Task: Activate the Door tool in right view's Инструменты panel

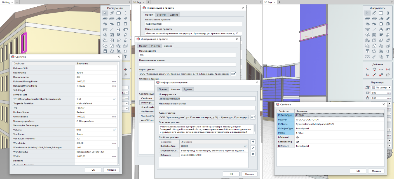Action: point(381,24)
